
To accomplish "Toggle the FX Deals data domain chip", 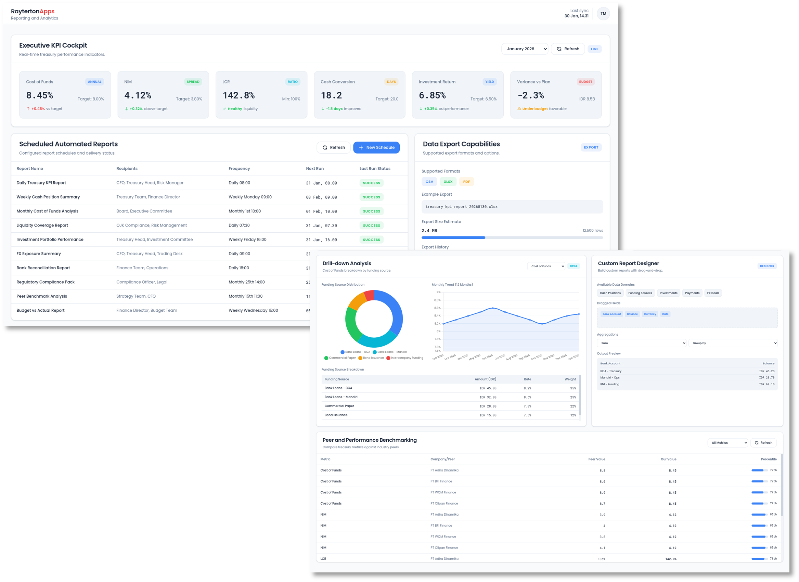I will pyautogui.click(x=713, y=293).
